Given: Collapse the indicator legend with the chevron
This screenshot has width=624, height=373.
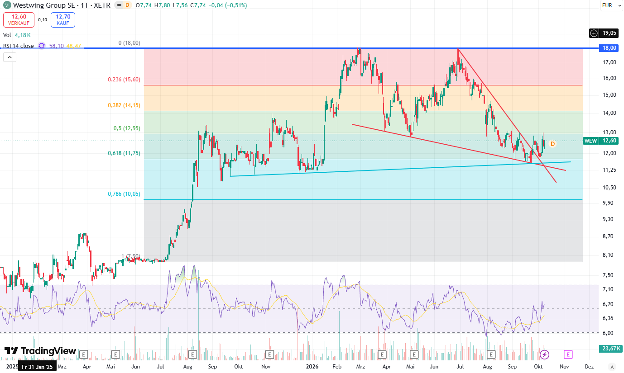Looking at the screenshot, I should click(x=9, y=57).
